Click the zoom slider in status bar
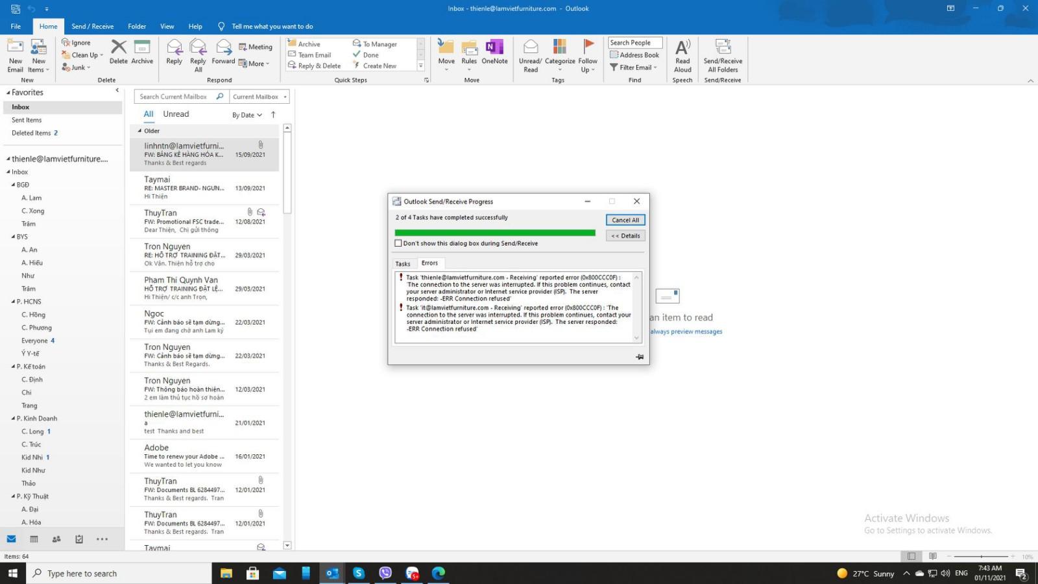Viewport: 1038px width, 584px height. (x=981, y=557)
